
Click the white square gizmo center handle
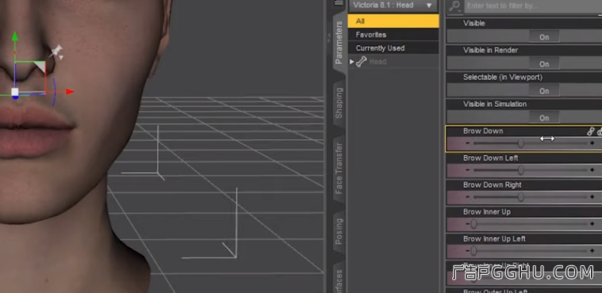[14, 92]
